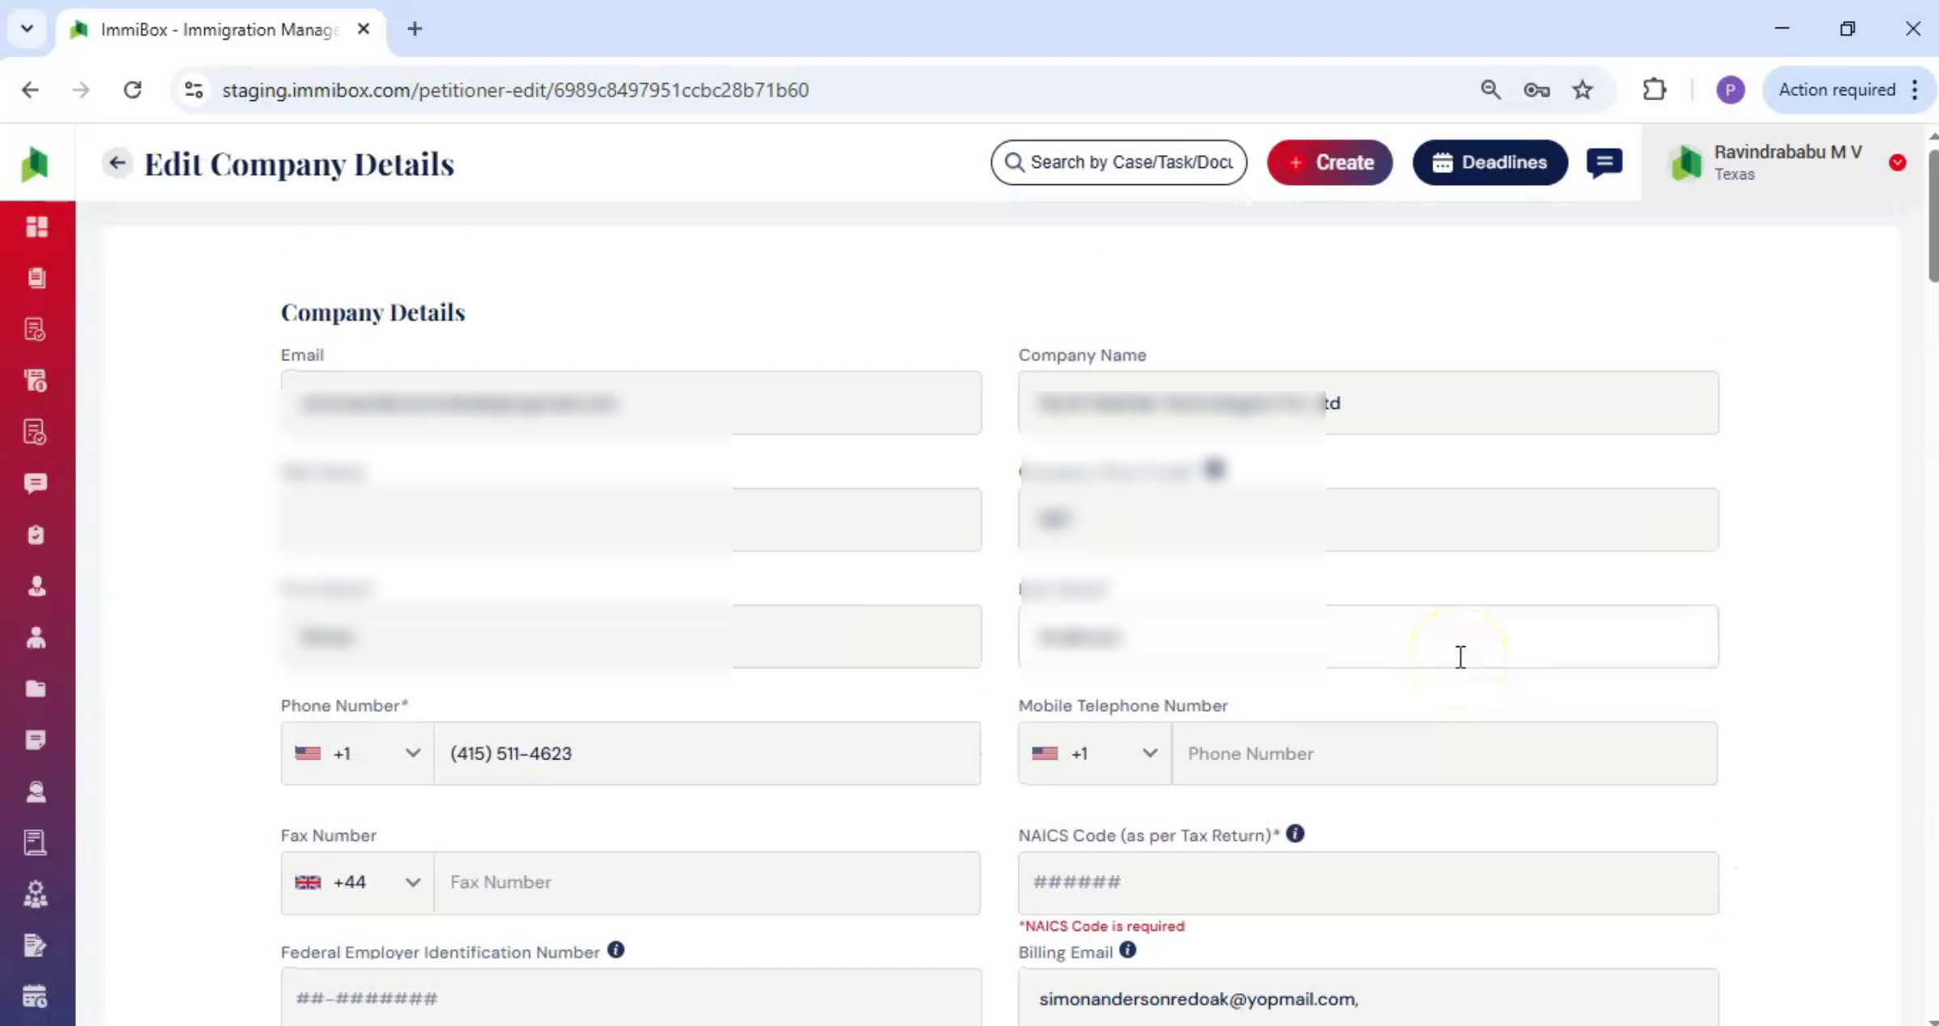Go back using arrow beside Edit Company Details
1939x1026 pixels.
[117, 163]
